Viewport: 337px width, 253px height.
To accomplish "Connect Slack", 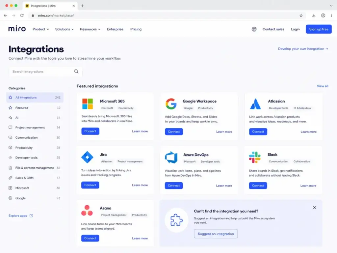I will [258, 185].
